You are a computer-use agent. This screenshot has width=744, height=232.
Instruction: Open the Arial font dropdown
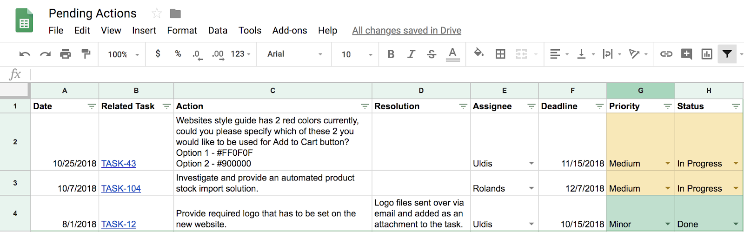coord(295,54)
